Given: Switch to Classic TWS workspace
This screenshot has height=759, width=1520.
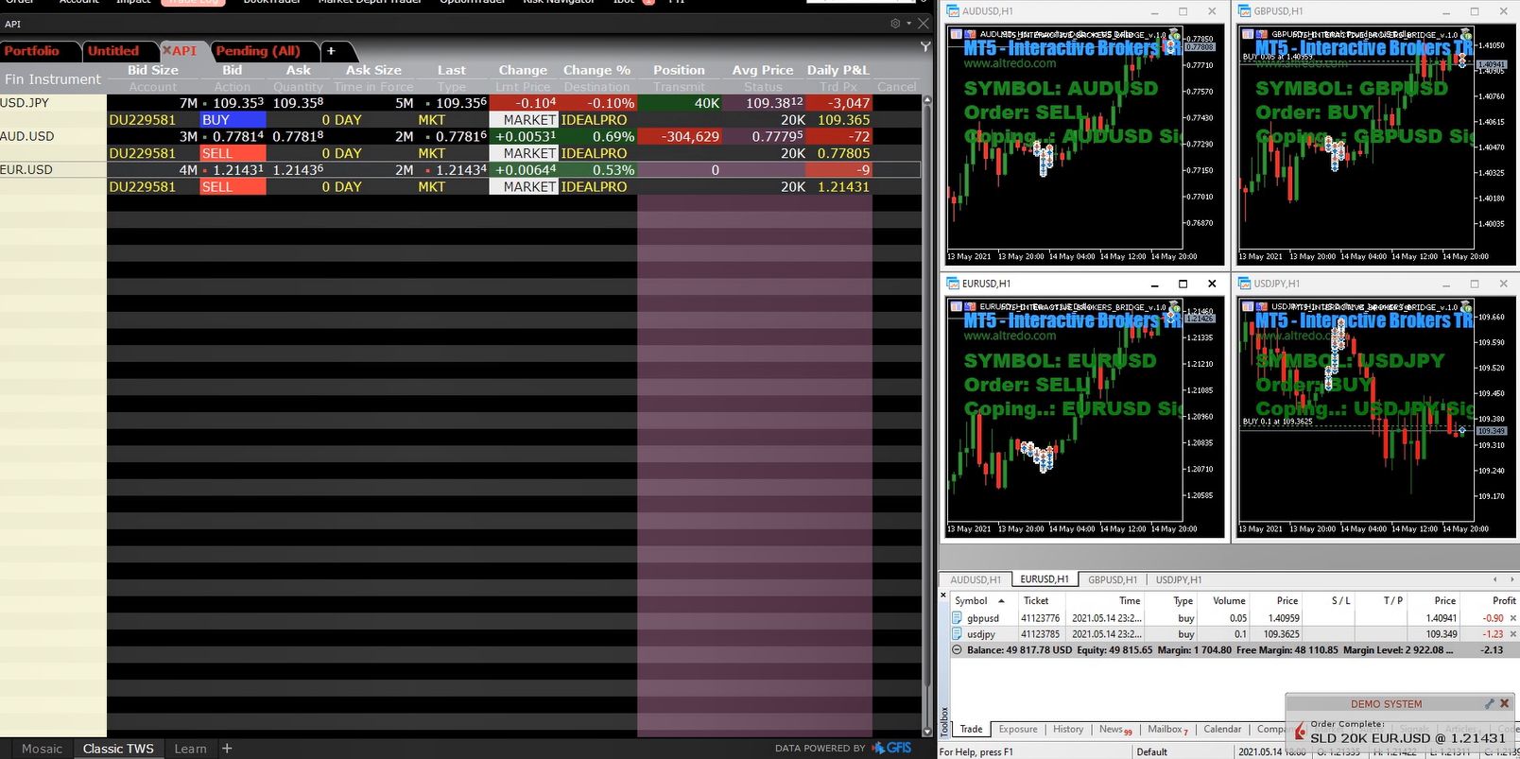Looking at the screenshot, I should click(x=118, y=749).
